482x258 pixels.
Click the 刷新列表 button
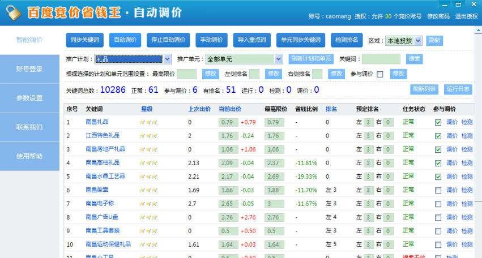pos(424,89)
